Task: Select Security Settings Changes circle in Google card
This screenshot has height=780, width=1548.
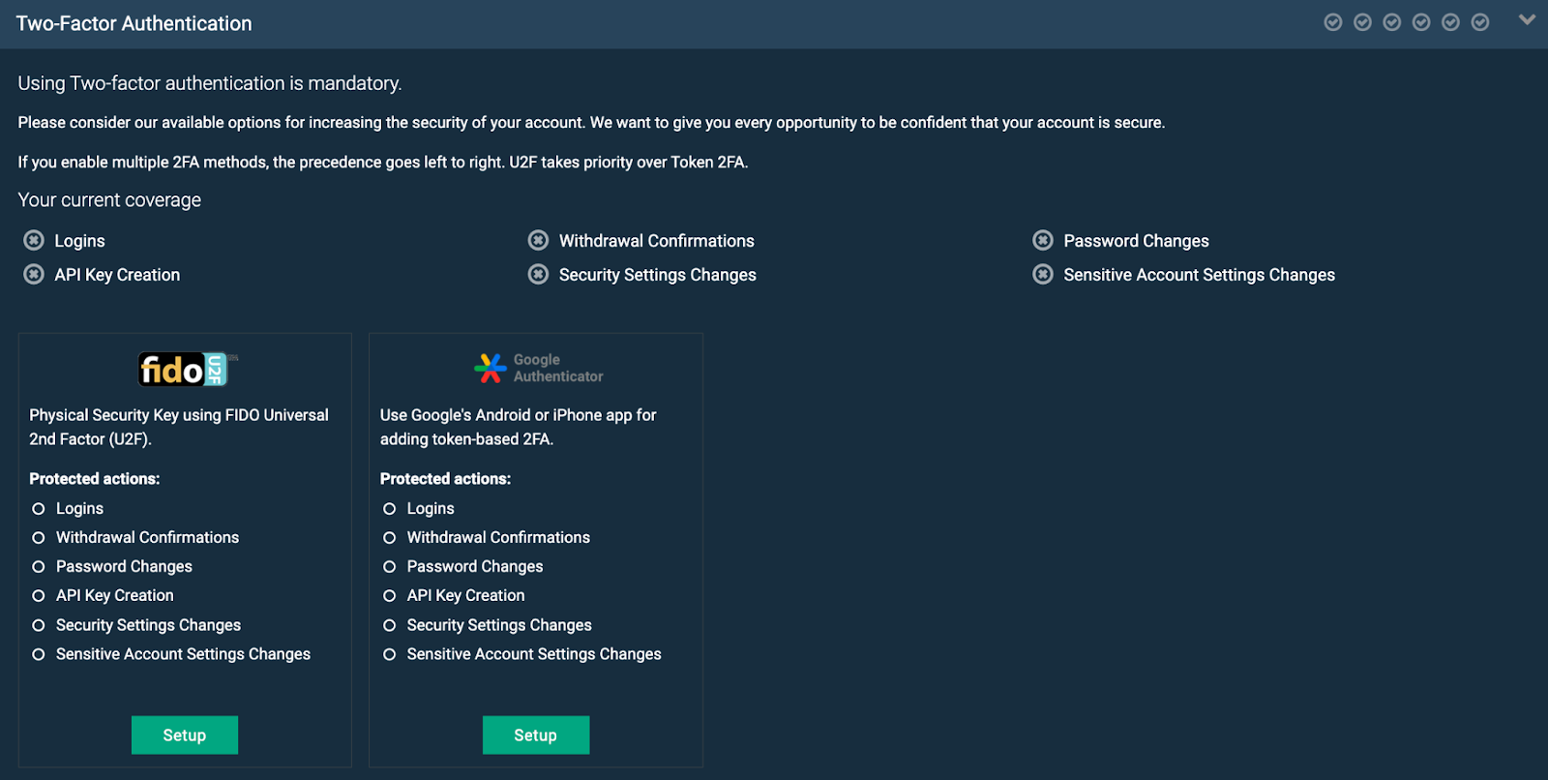Action: 390,625
